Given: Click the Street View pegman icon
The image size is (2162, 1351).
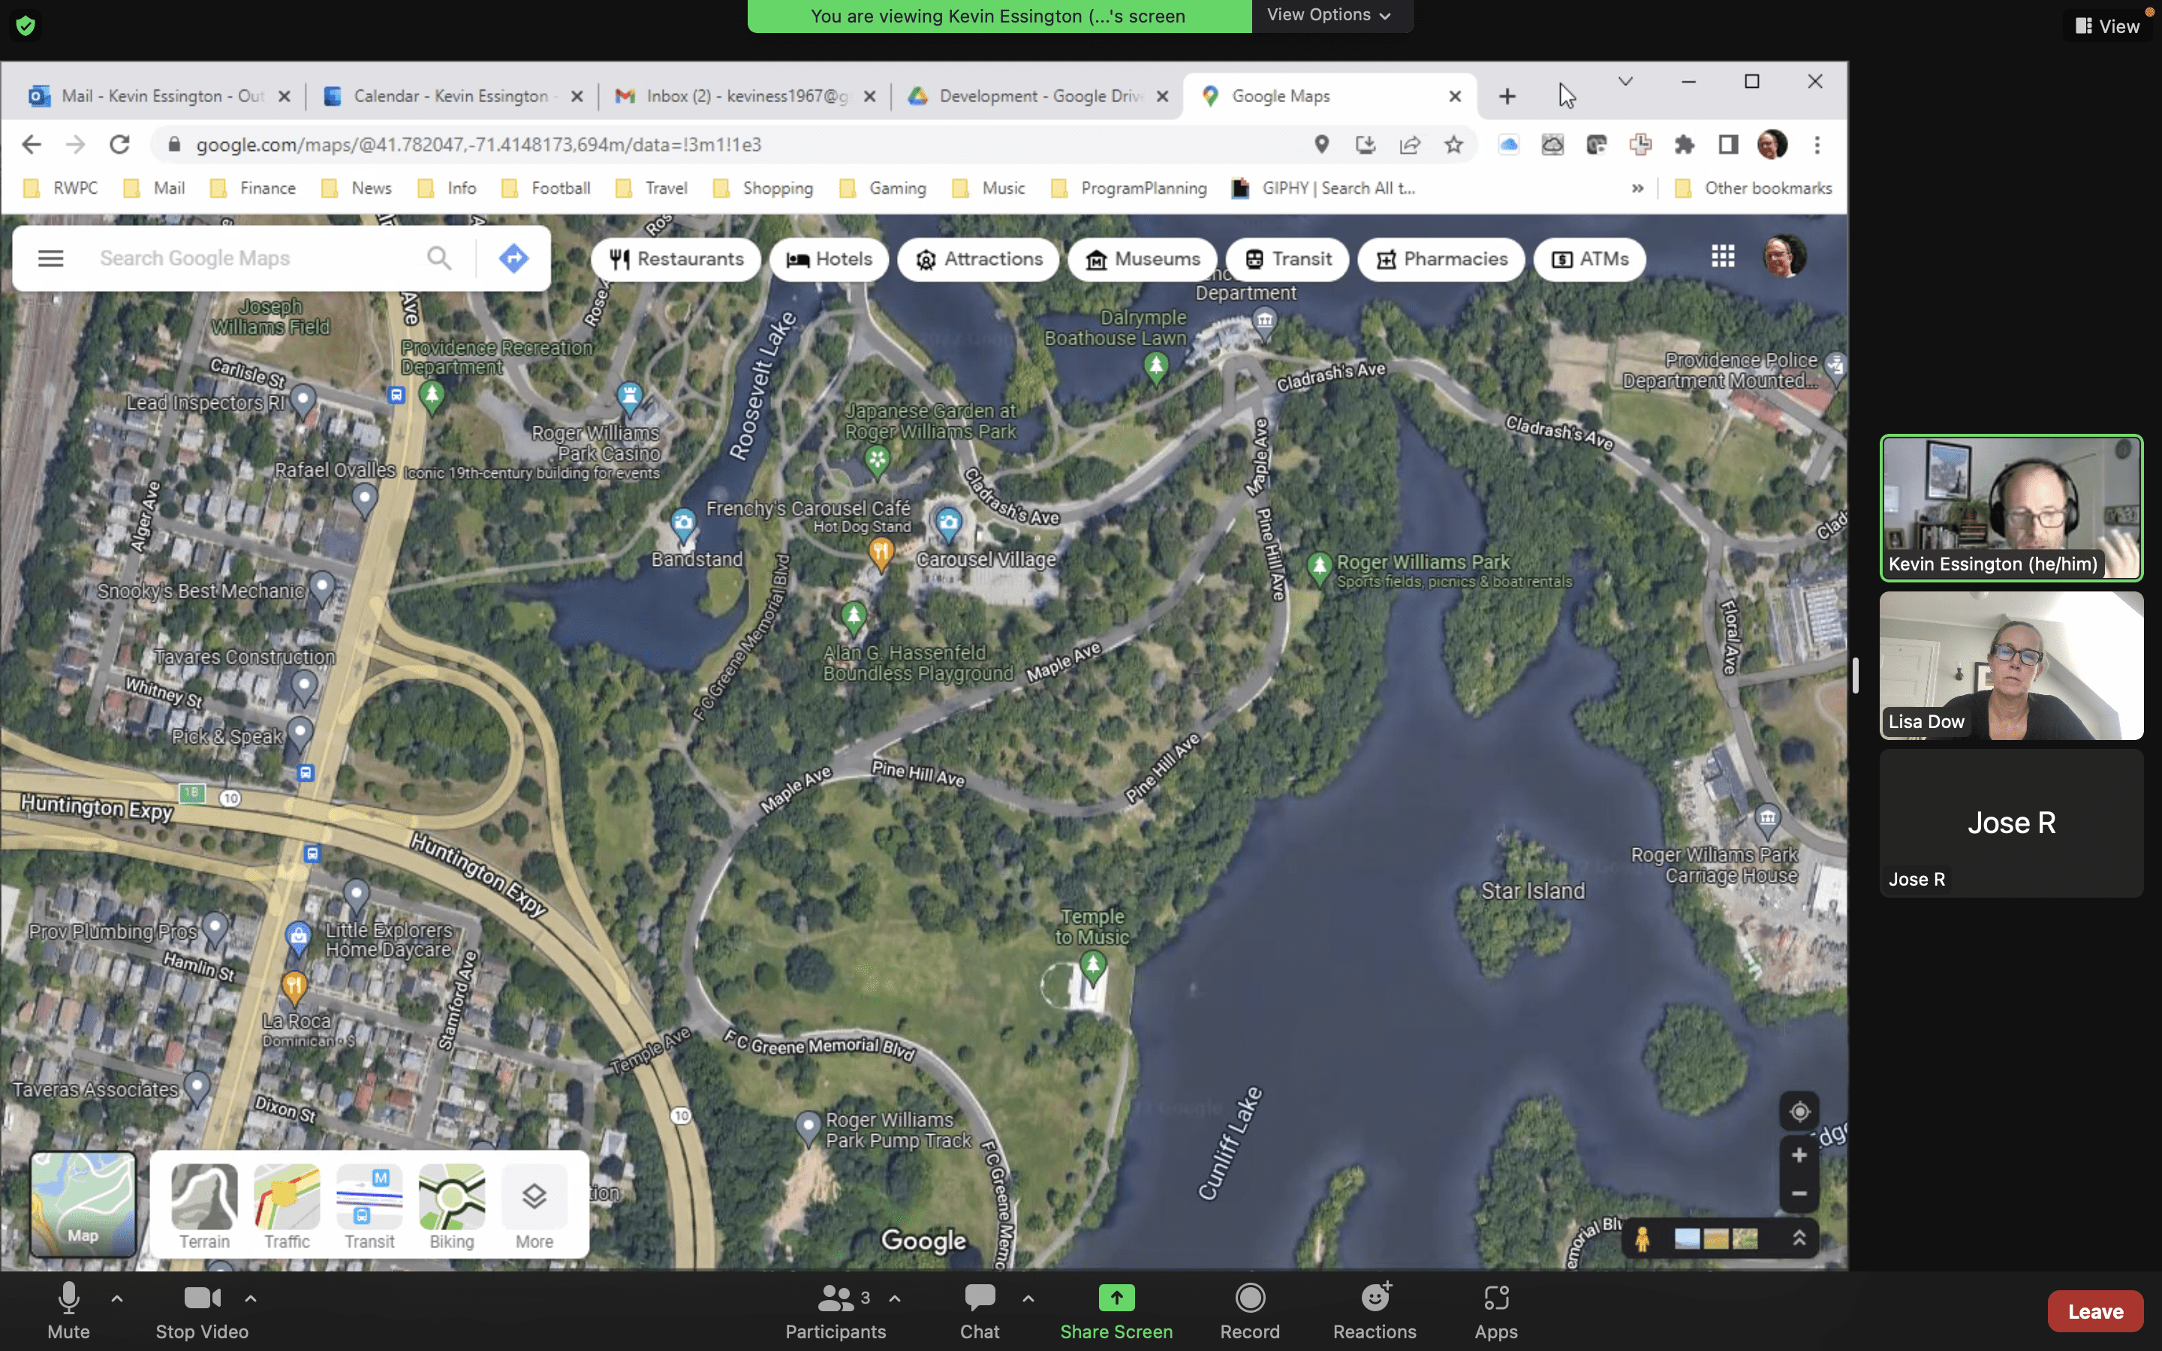Looking at the screenshot, I should (x=1641, y=1238).
